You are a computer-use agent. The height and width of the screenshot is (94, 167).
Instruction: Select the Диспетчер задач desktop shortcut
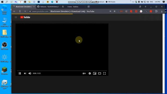pyautogui.click(x=4, y=84)
